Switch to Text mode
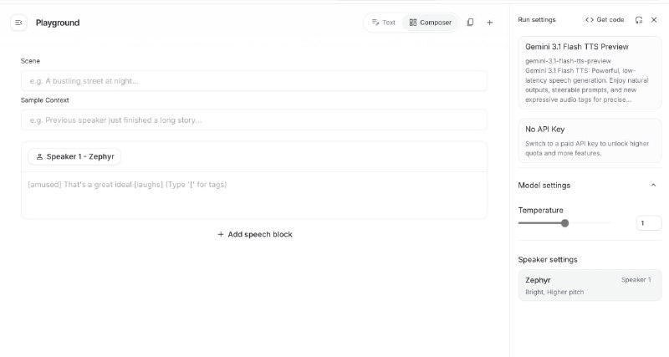The width and height of the screenshot is (669, 357). 383,23
